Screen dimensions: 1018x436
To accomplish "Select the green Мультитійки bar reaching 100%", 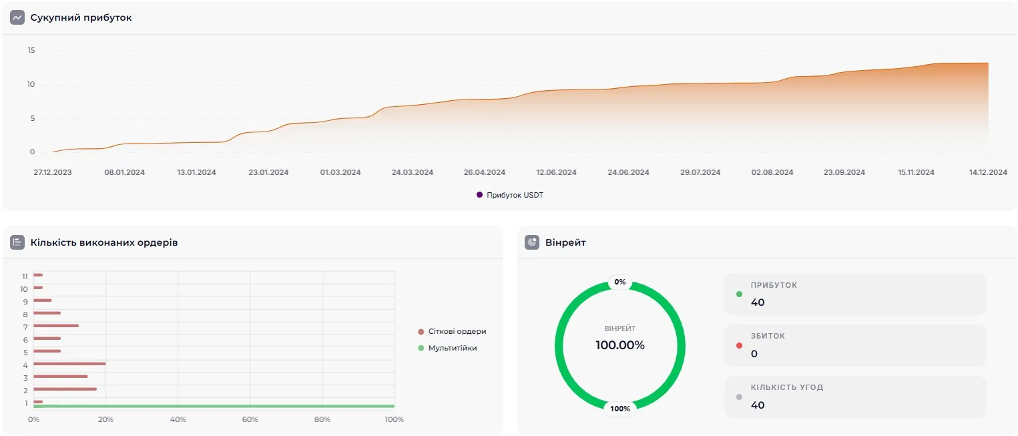I will pyautogui.click(x=214, y=406).
